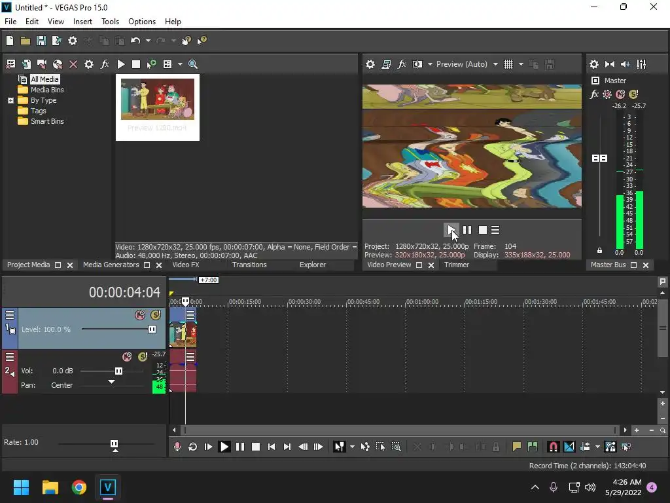Toggle Enable Snapping magnet icon
The width and height of the screenshot is (670, 503).
coord(553,447)
